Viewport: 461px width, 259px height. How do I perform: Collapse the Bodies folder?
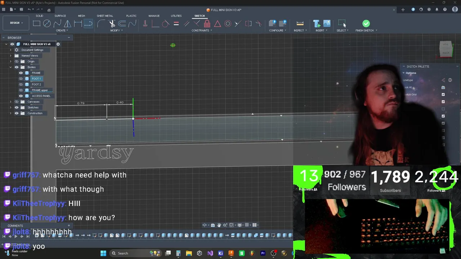[10, 67]
